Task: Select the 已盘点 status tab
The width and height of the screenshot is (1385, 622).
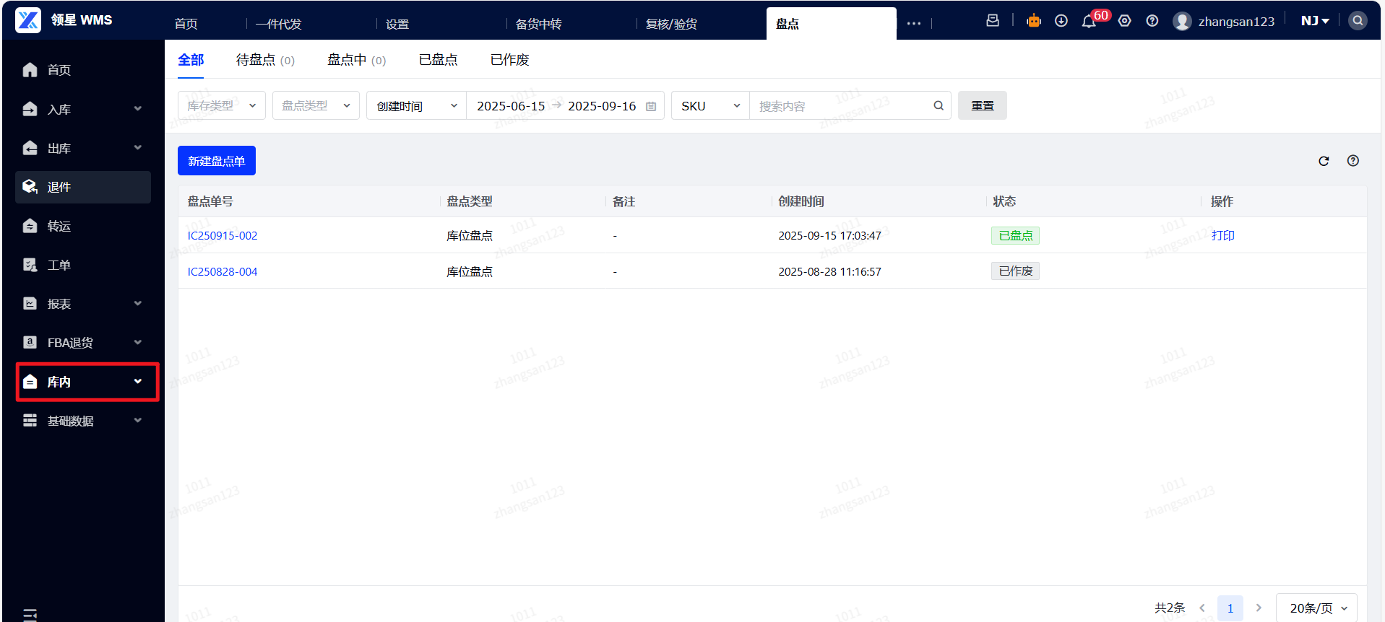Action: [438, 60]
